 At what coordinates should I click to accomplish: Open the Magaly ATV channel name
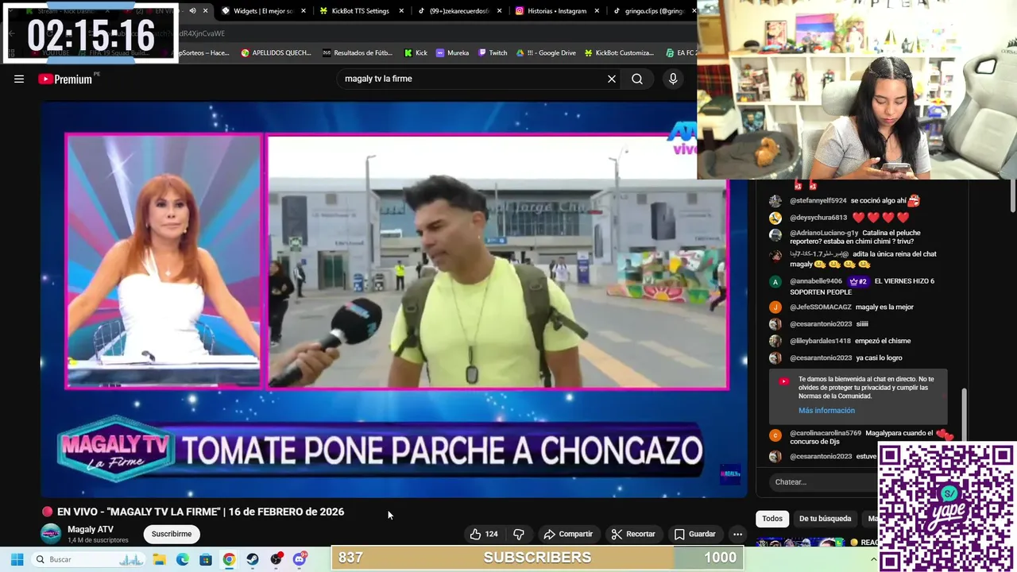point(91,529)
